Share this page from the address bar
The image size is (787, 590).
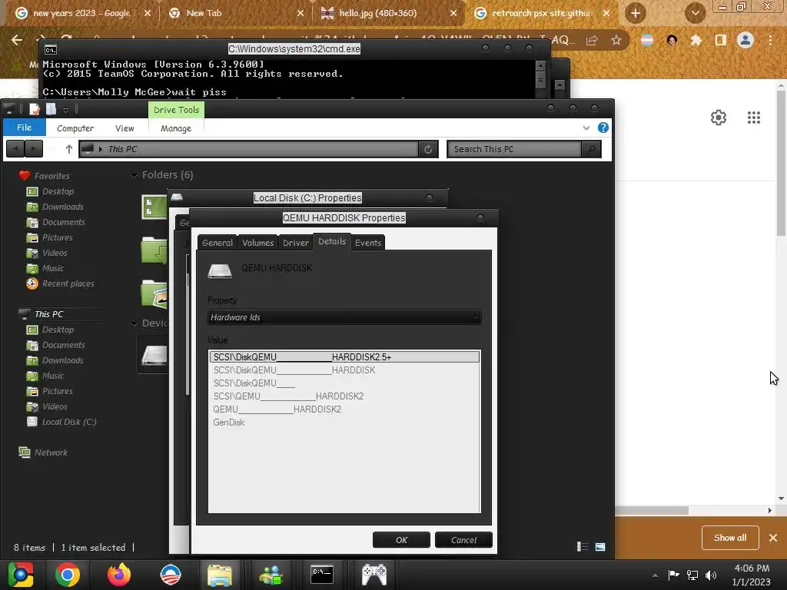(x=592, y=40)
